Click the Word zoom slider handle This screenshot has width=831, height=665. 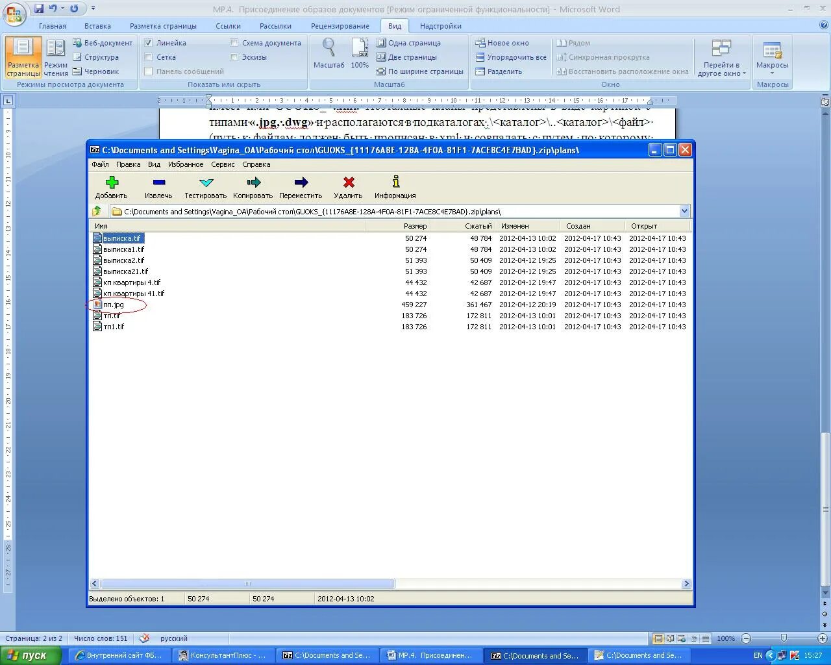coord(784,638)
